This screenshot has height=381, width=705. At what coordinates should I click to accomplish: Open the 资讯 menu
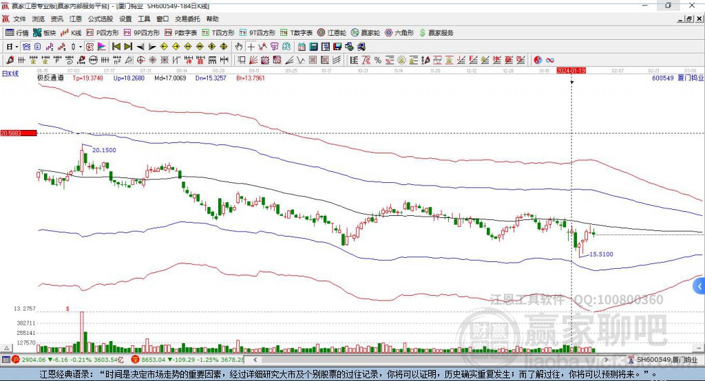point(56,19)
